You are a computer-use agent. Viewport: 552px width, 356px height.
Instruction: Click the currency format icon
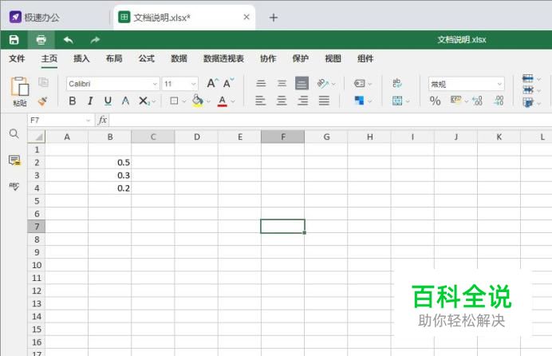(456, 101)
